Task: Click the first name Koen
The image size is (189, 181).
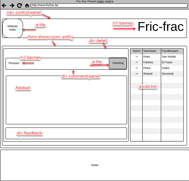Action: click(x=147, y=57)
